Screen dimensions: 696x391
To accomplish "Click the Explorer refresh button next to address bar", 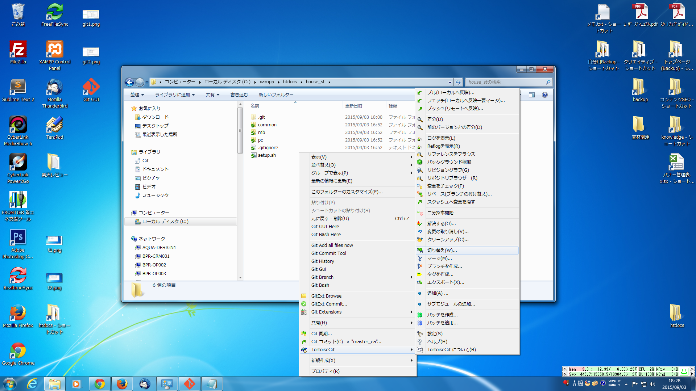I will pyautogui.click(x=458, y=82).
